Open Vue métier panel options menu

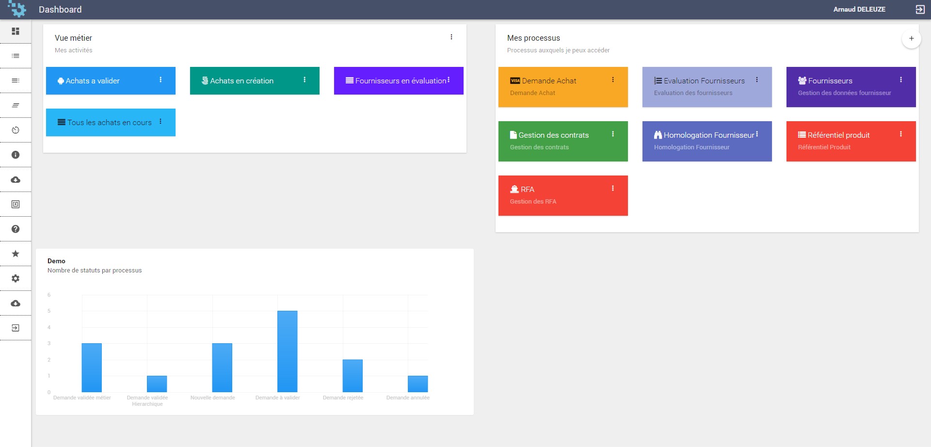coord(451,37)
